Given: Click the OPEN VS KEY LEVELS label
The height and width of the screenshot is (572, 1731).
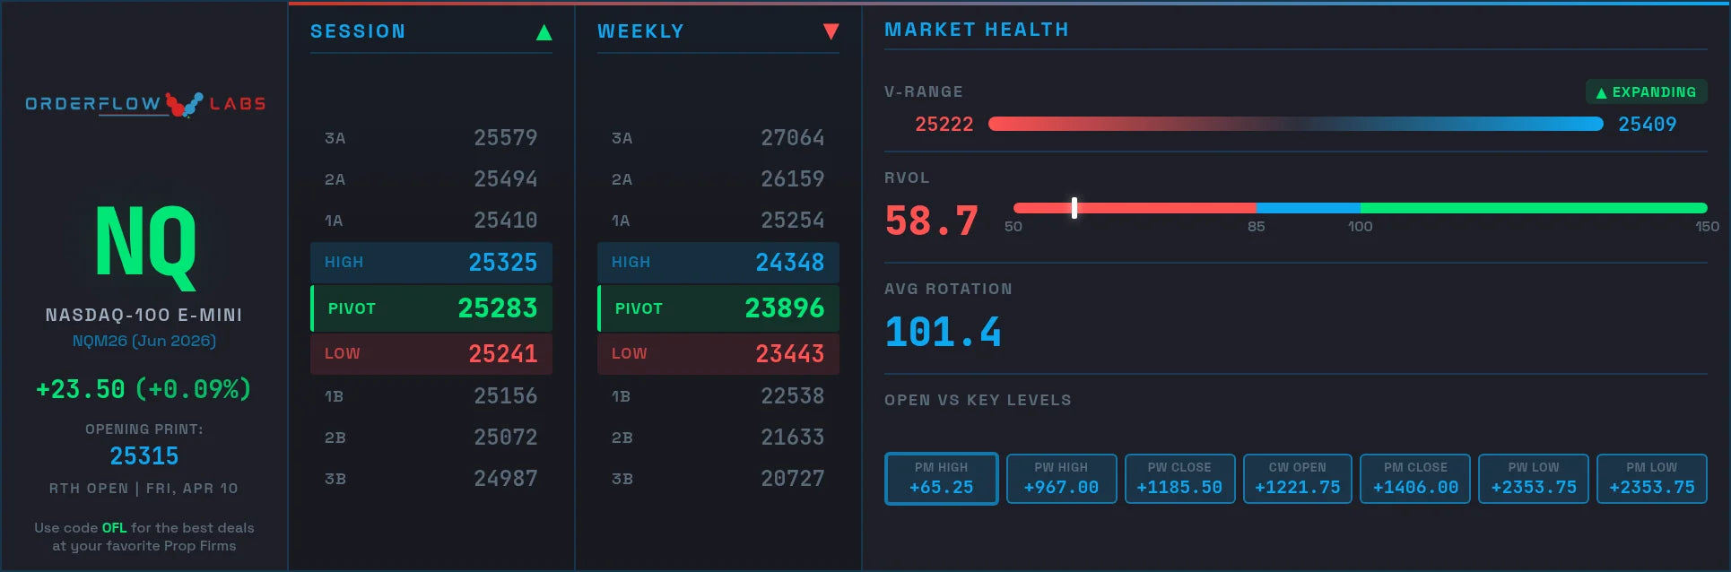Looking at the screenshot, I should (x=978, y=400).
